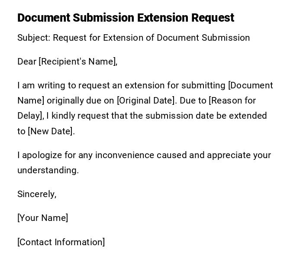Click the title "Document Submission Extension Request"
303x269 pixels.
[126, 18]
